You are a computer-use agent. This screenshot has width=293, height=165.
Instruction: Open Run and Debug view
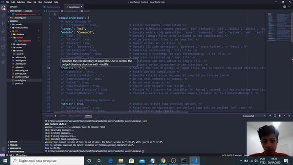(x=3, y=31)
